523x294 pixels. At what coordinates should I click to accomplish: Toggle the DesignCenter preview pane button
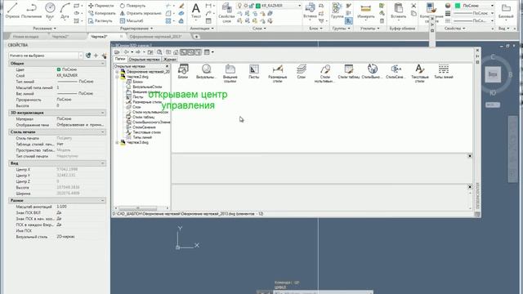coord(190,52)
